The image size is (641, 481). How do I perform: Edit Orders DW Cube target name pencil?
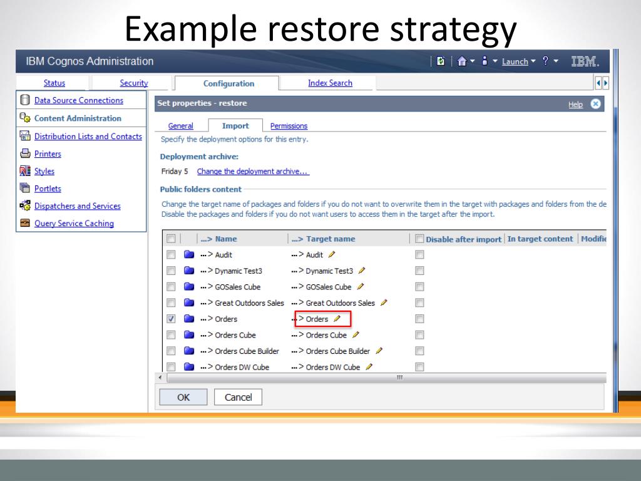point(369,366)
